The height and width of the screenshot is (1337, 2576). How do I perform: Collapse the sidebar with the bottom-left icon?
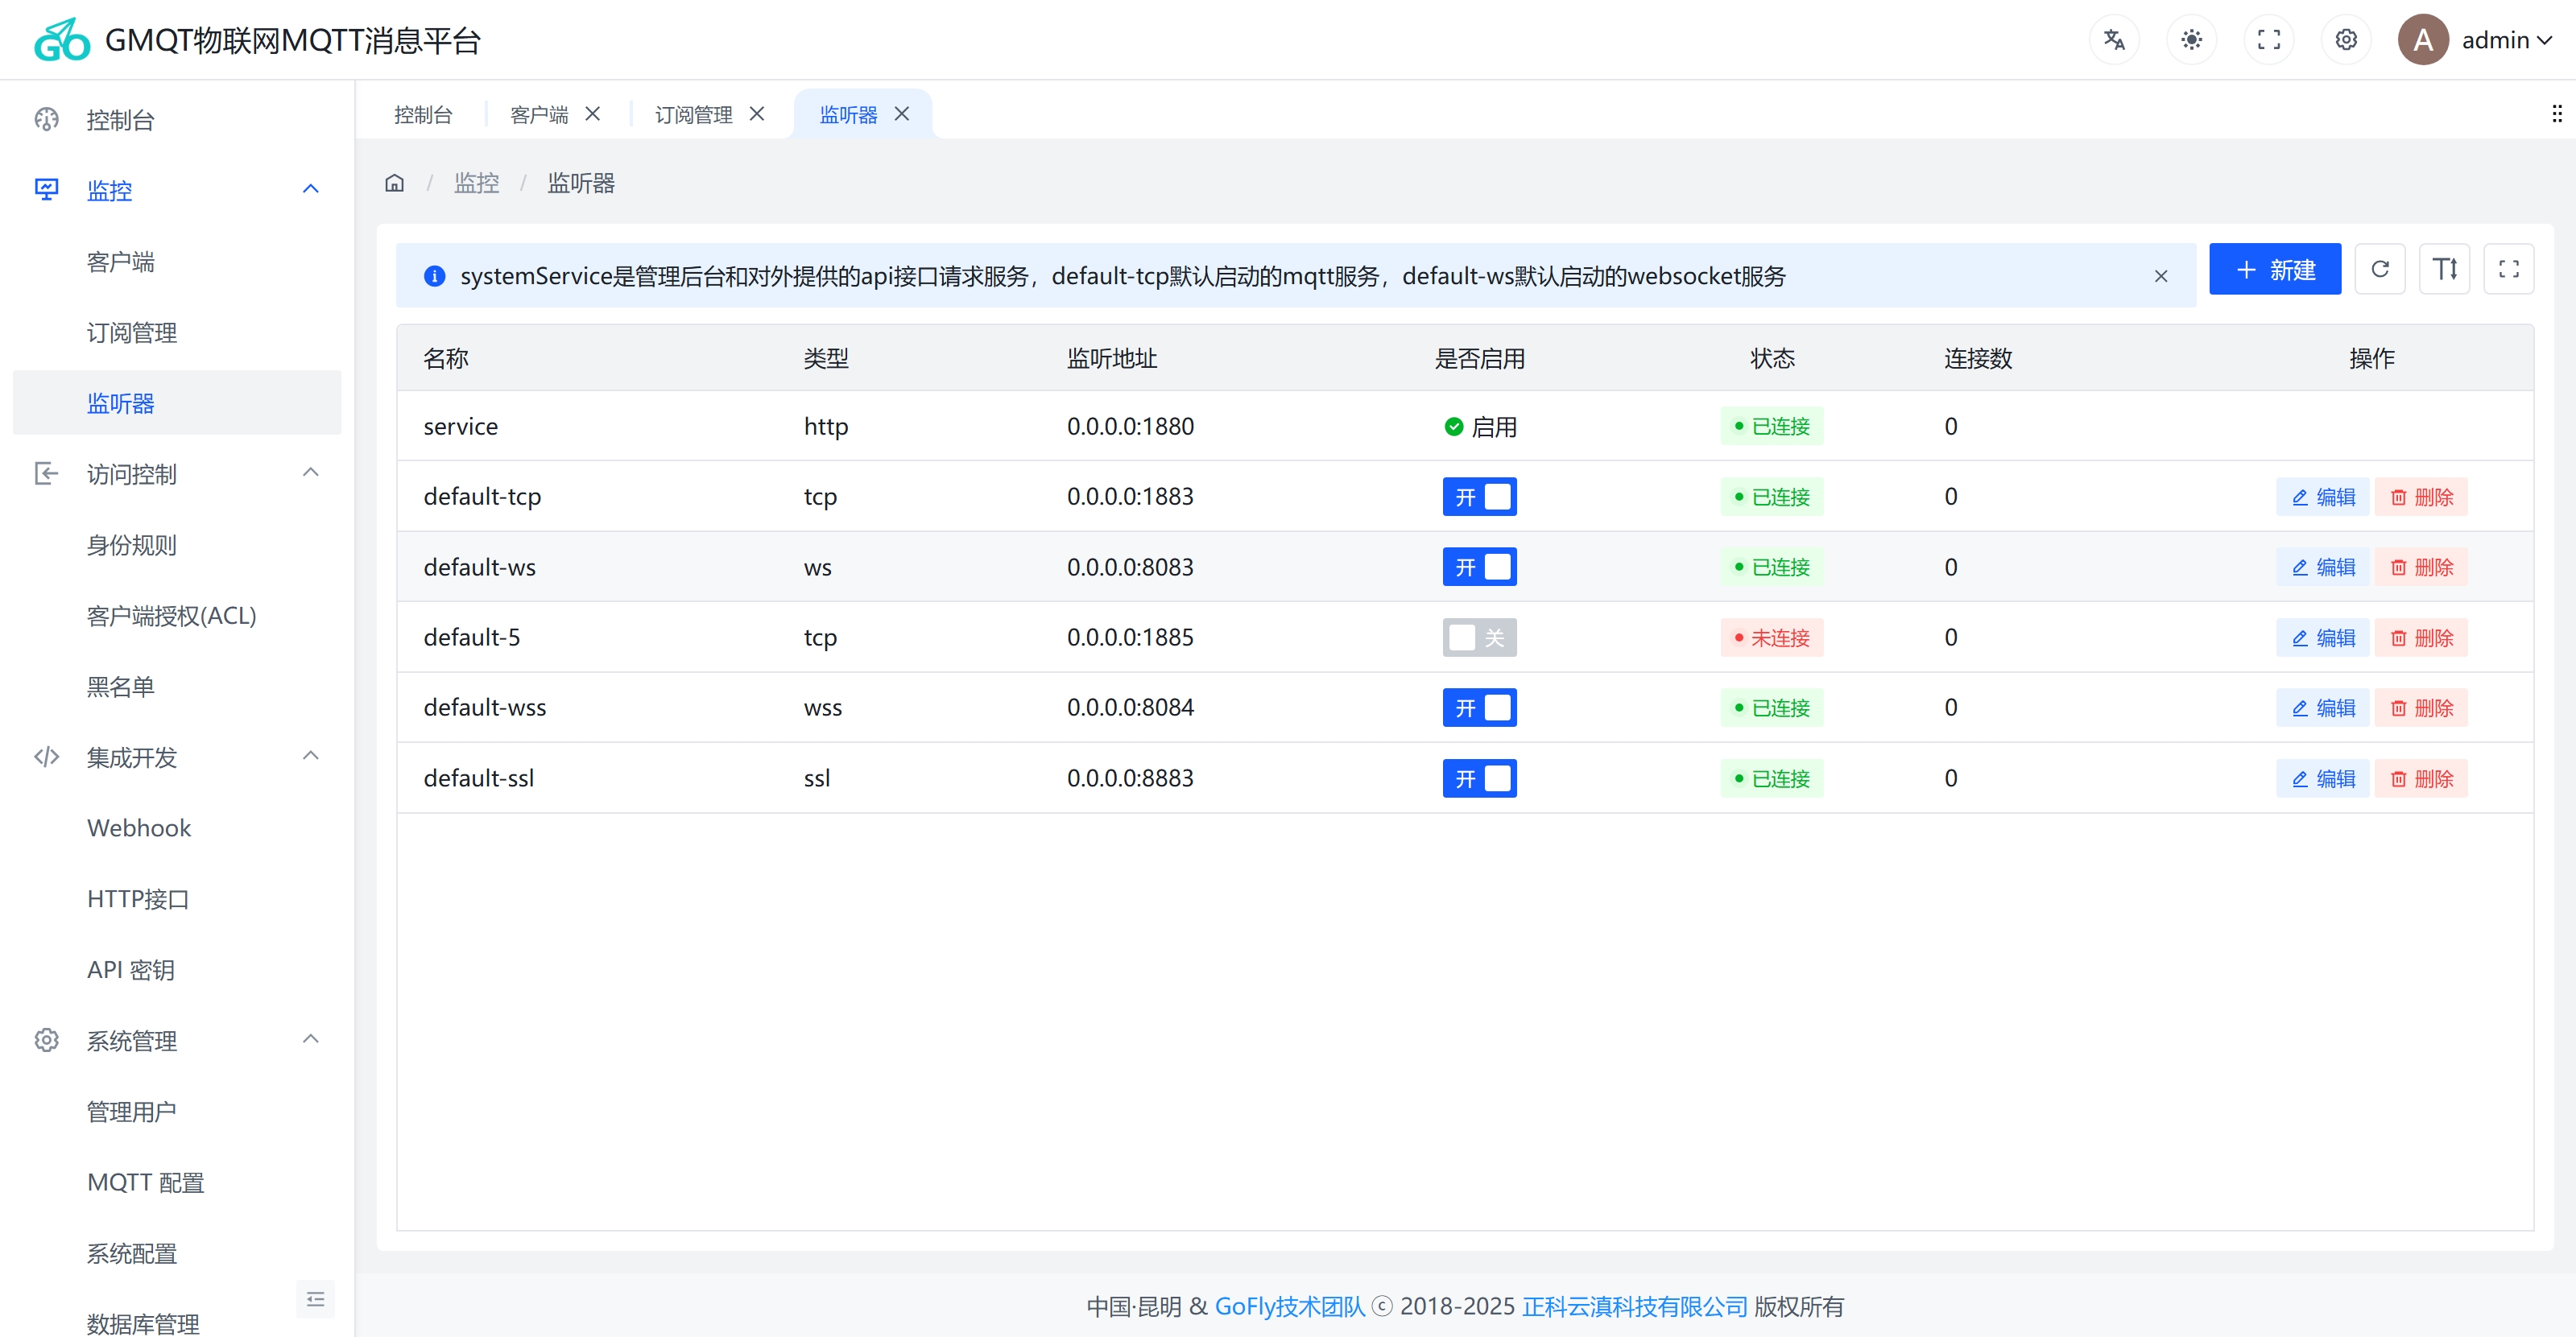tap(316, 1298)
